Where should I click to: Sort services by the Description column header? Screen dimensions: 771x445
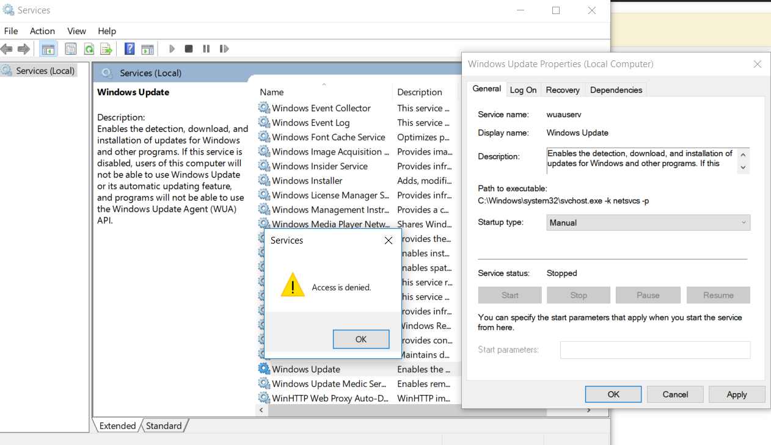pos(420,92)
